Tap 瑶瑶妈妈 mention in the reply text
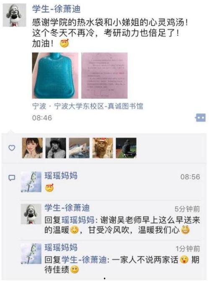Viewport: 209px width, 281px height. (x=78, y=220)
